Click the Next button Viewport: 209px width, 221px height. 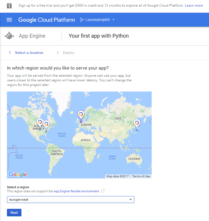tap(14, 213)
